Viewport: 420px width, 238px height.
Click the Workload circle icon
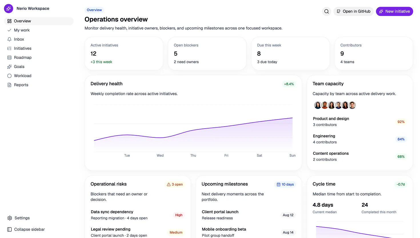[x=9, y=76]
